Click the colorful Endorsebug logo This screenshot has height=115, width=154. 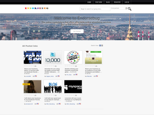tap(37, 8)
